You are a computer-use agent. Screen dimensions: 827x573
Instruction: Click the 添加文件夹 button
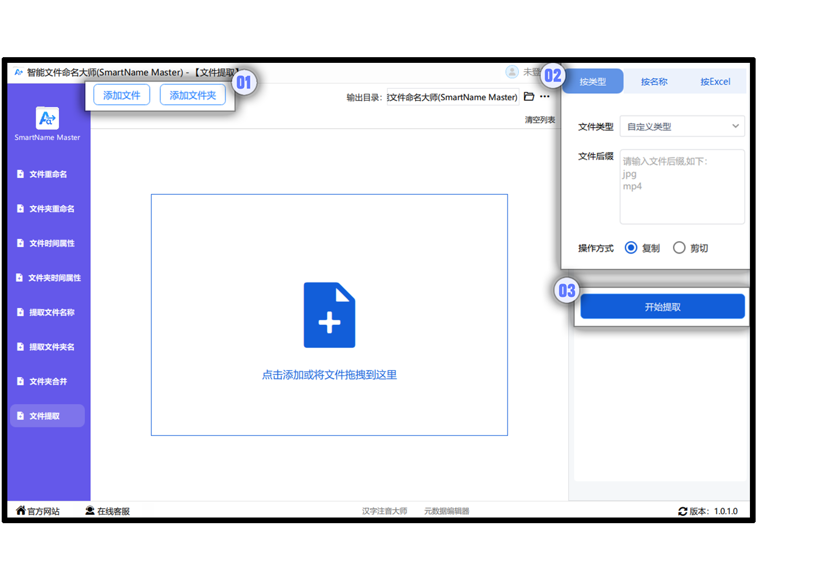[193, 95]
